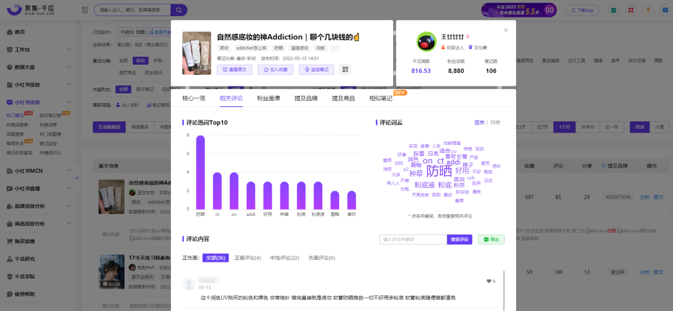Viewport: 673px width, 311px height.
Task: Click the magnifier search button in top bar
Action: [179, 9]
